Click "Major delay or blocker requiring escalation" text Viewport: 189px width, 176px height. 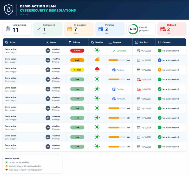click(x=25, y=170)
